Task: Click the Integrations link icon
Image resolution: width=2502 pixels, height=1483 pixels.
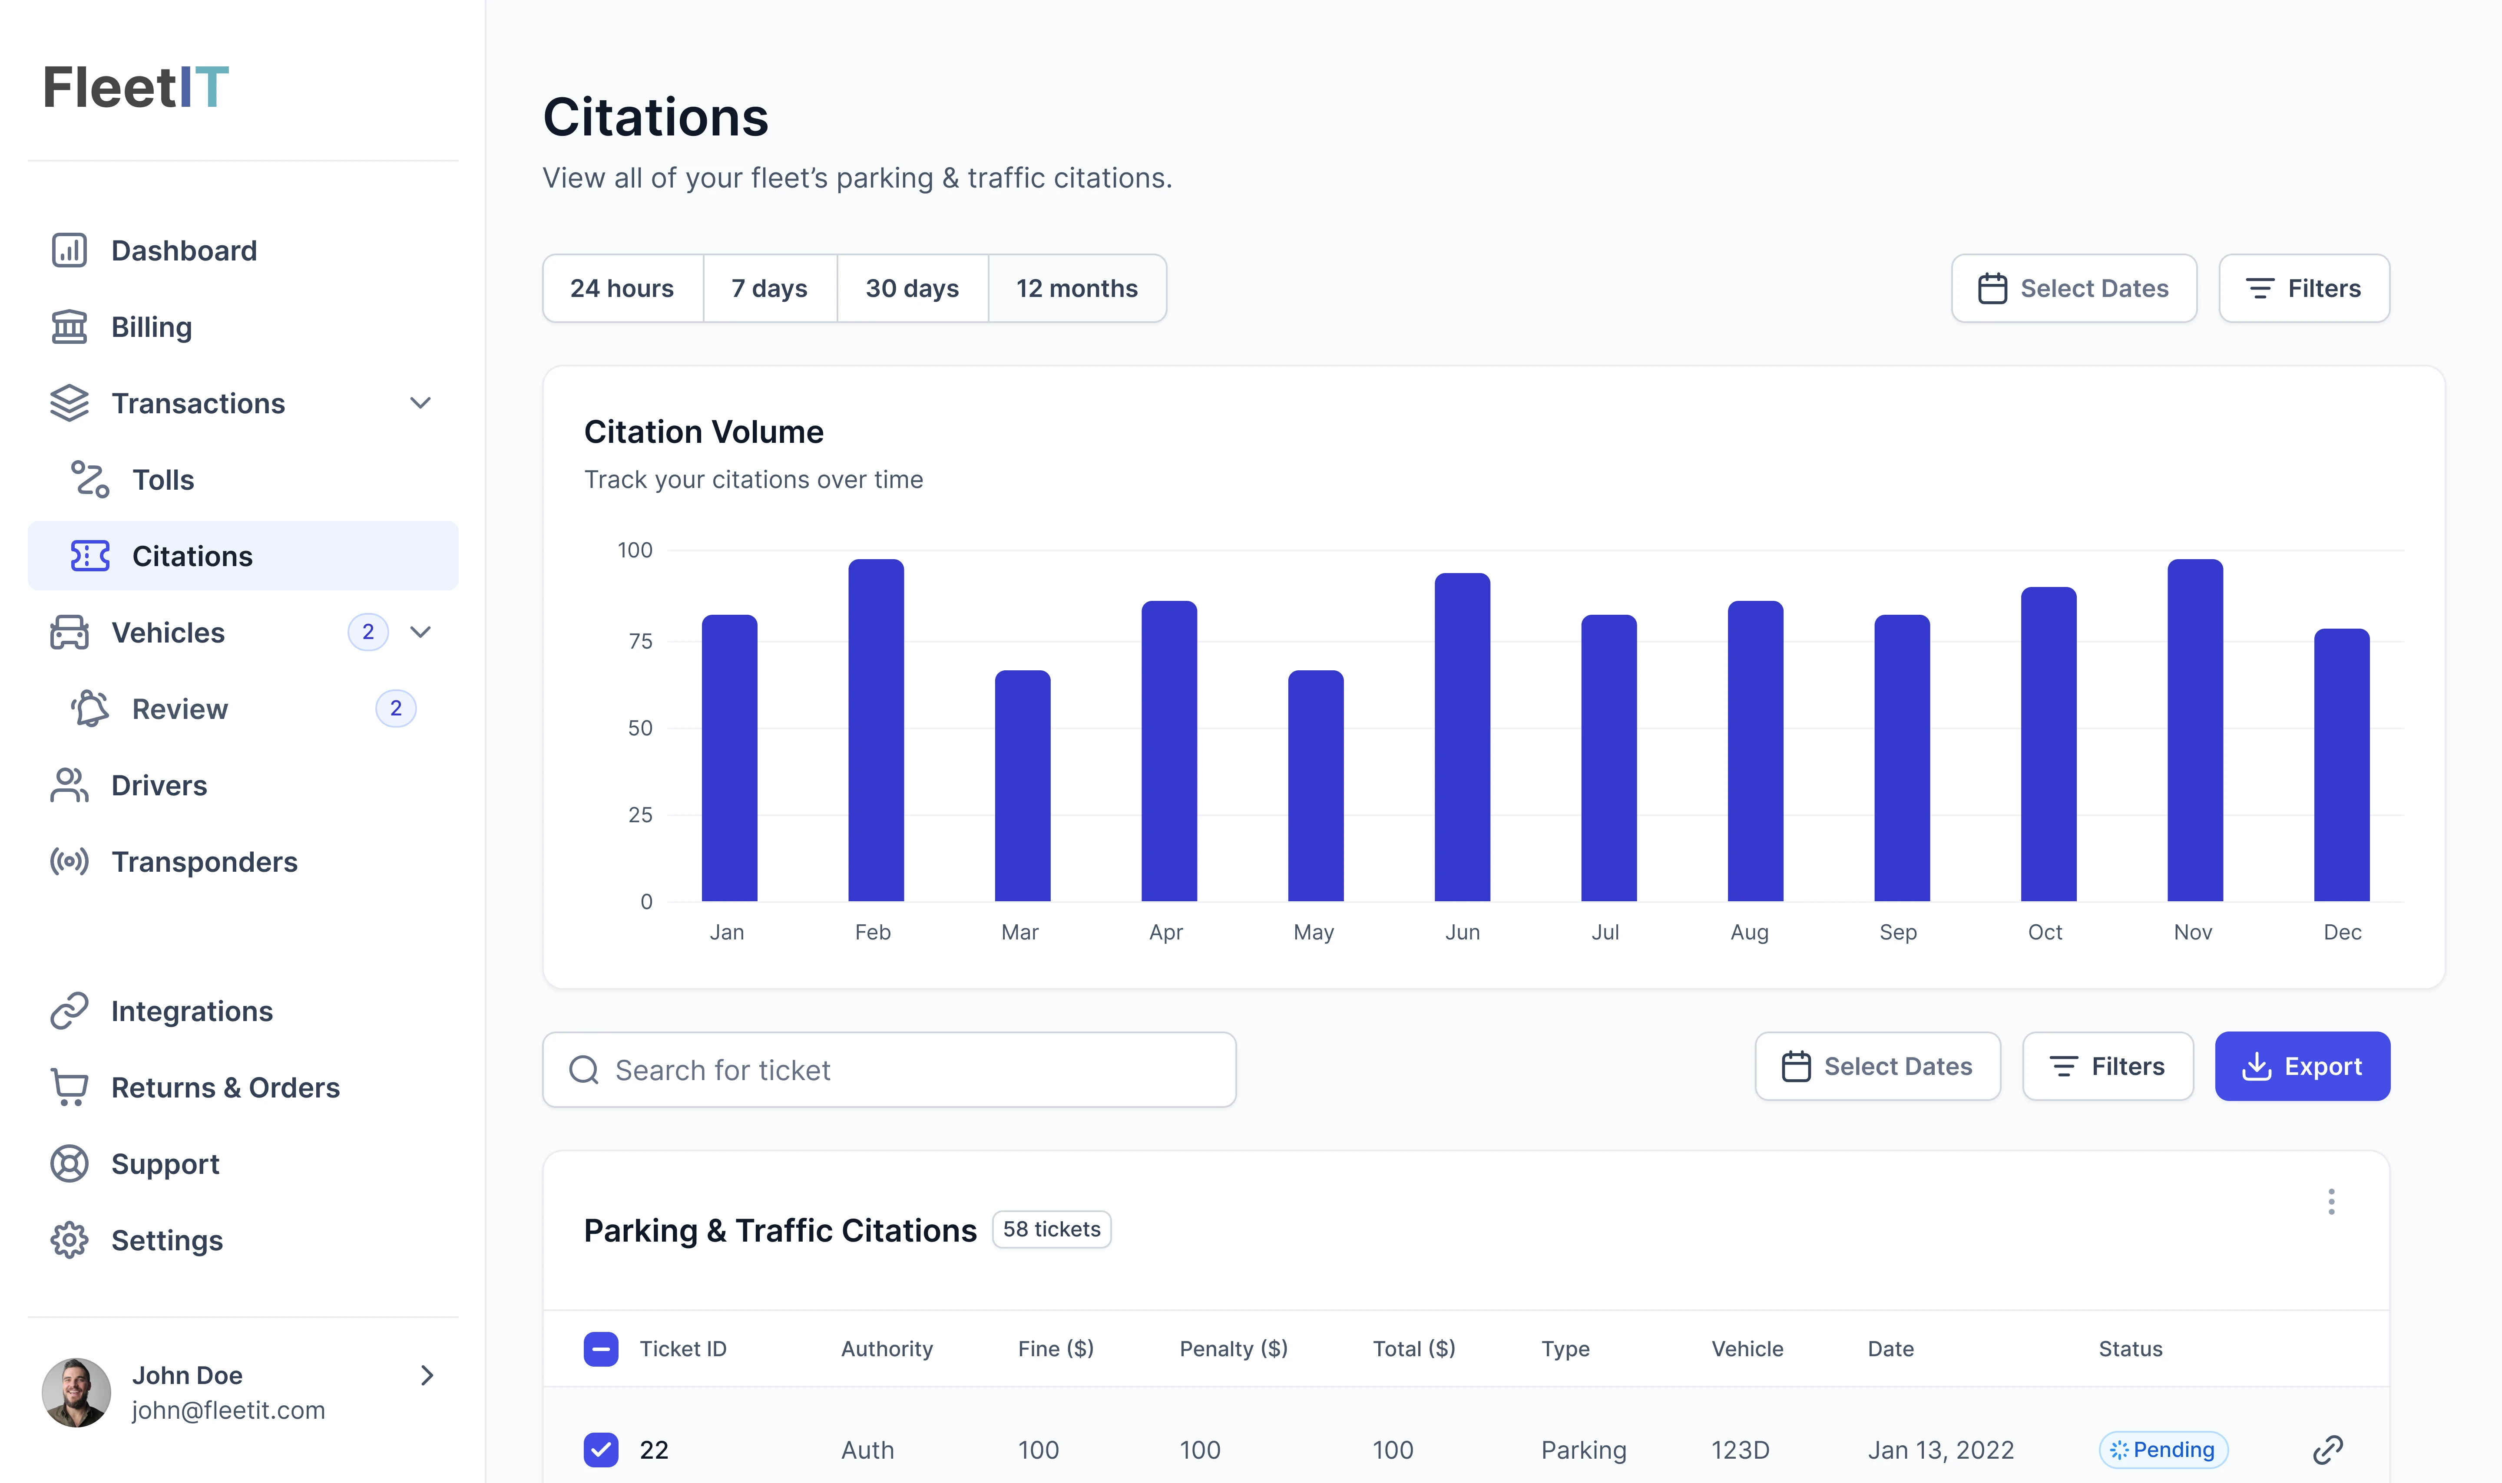Action: (x=69, y=1012)
